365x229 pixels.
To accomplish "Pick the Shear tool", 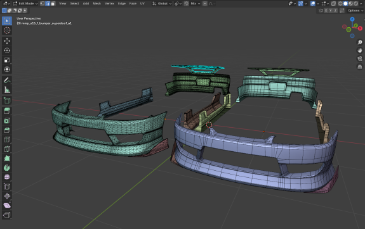I will click(x=7, y=206).
